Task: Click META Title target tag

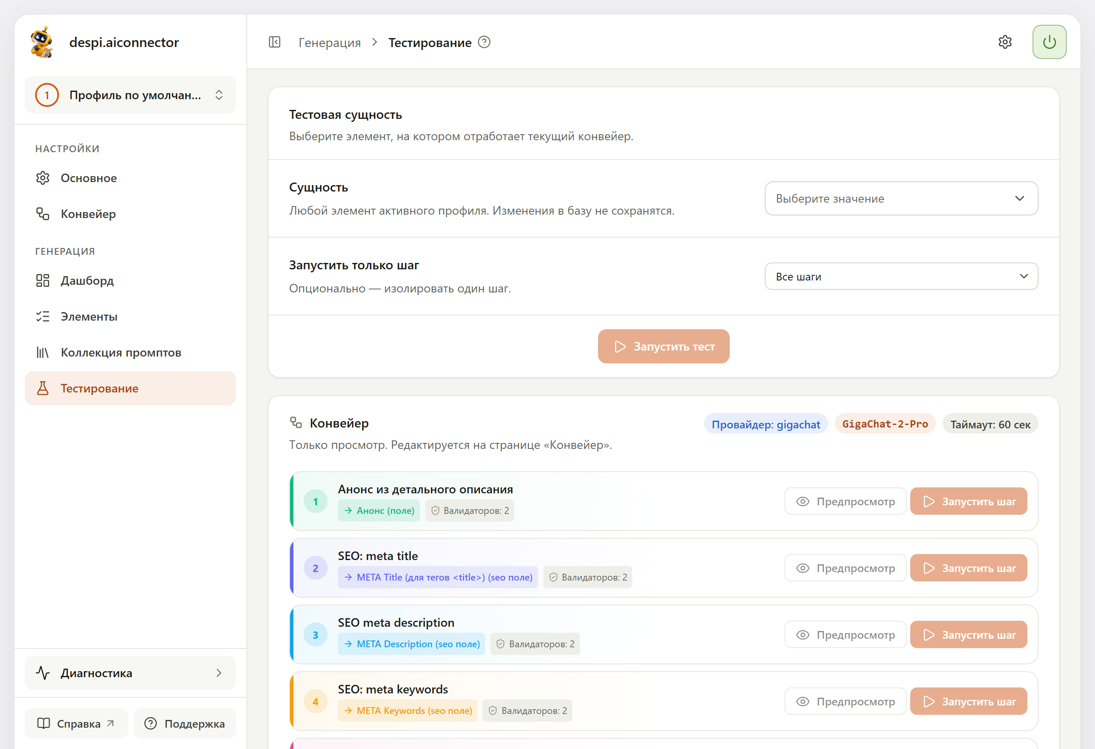Action: (438, 578)
